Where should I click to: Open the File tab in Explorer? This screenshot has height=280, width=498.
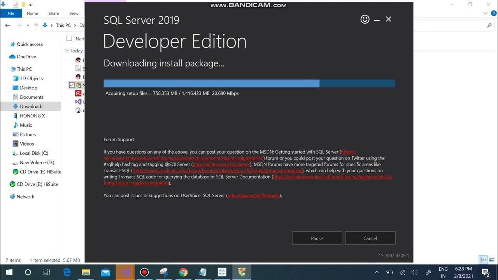coord(11,13)
